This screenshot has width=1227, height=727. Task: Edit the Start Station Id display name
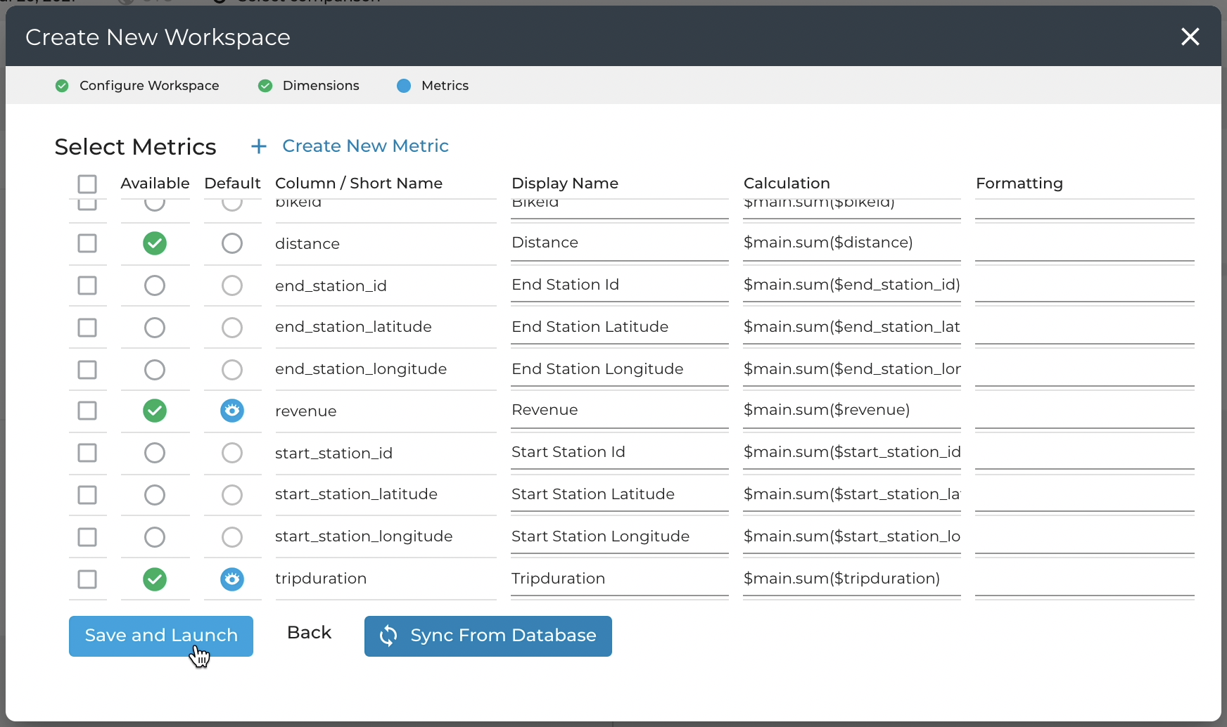(x=620, y=452)
